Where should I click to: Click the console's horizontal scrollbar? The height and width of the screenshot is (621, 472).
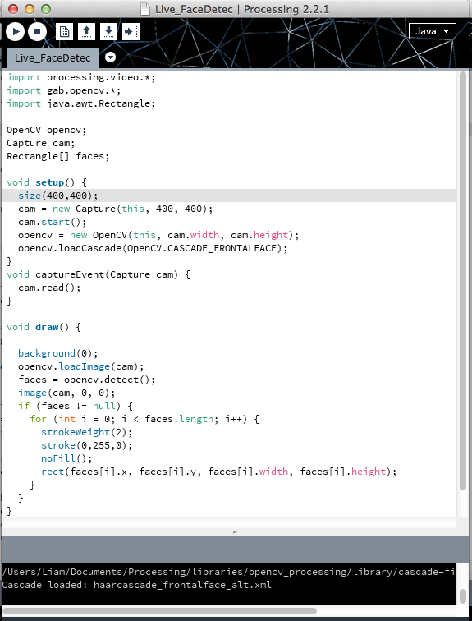click(x=159, y=610)
